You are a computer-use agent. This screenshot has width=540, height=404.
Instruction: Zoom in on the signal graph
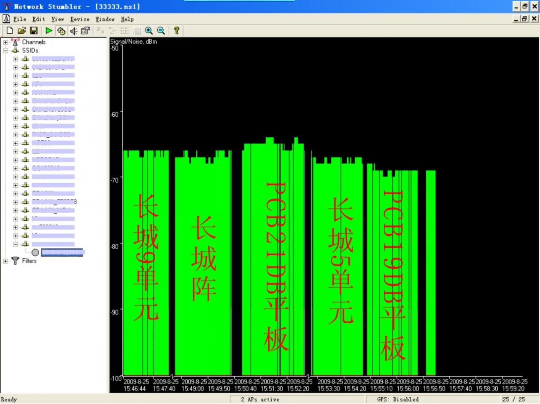coord(149,31)
